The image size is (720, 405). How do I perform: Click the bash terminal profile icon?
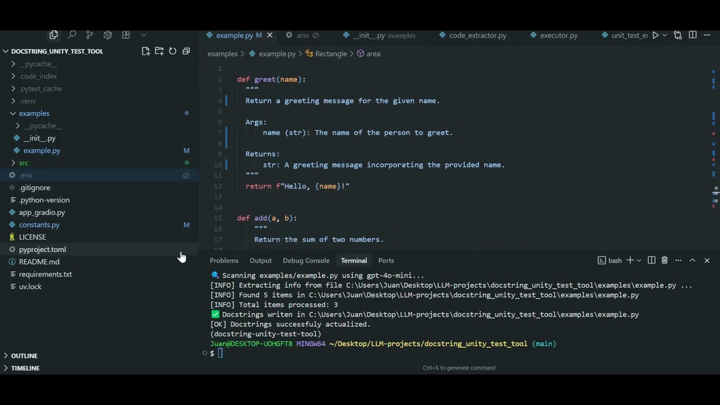[x=601, y=260]
